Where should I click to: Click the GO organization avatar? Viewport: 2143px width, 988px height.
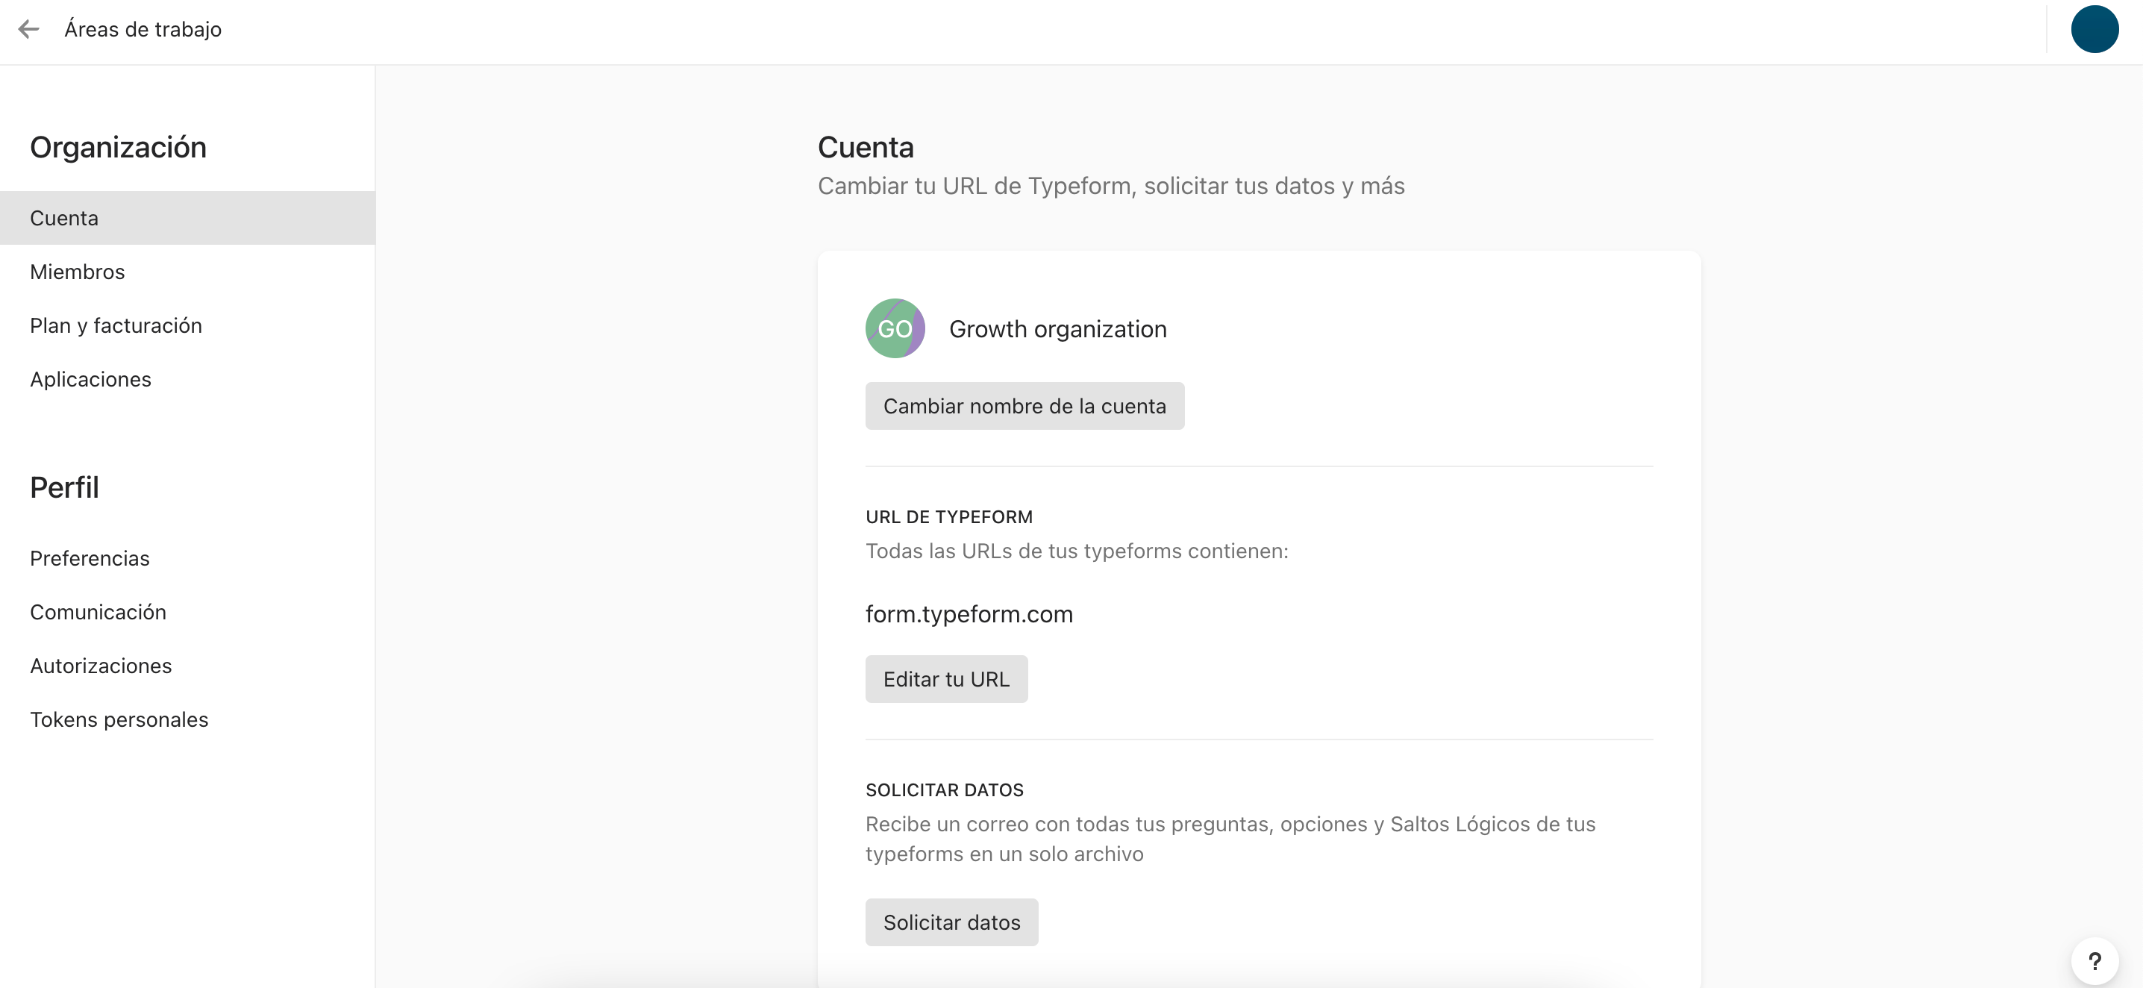tap(895, 328)
